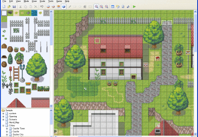The image size is (198, 137).
Task: Open the Game menu
Action: (x=59, y=1)
